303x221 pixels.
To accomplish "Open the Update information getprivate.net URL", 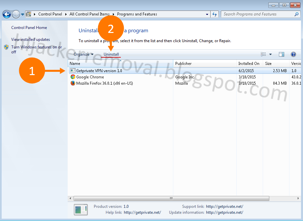I will tap(224, 212).
